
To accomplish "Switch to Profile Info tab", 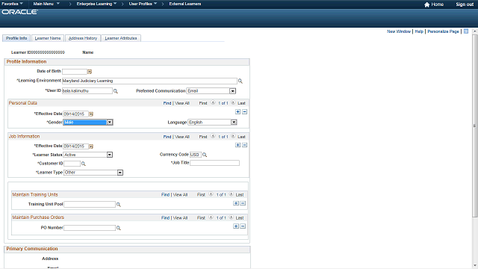I will coord(16,38).
